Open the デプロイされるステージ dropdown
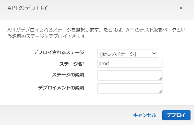Image resolution: width=194 pixels, height=125 pixels. [128, 54]
